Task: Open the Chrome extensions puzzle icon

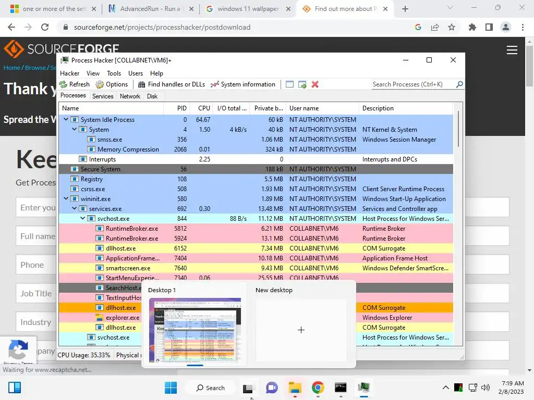Action: click(x=472, y=27)
